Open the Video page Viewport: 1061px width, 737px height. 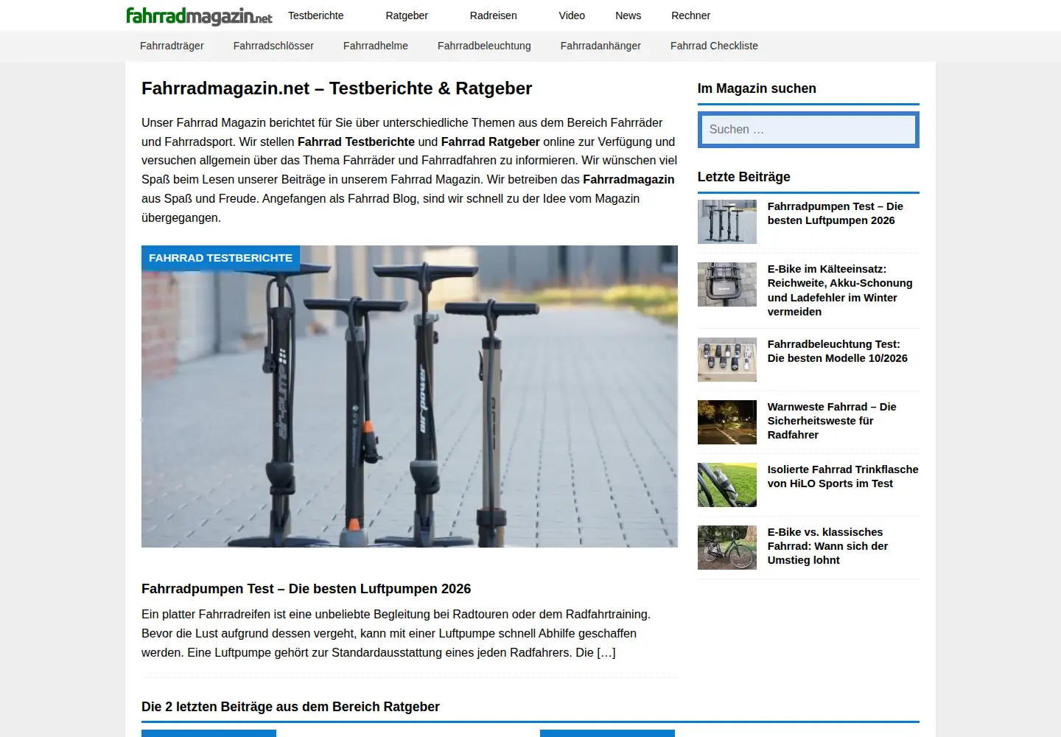pyautogui.click(x=572, y=15)
